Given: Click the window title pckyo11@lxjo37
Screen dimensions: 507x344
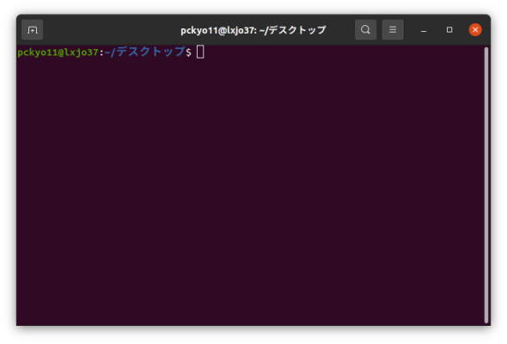Looking at the screenshot, I should 218,30.
